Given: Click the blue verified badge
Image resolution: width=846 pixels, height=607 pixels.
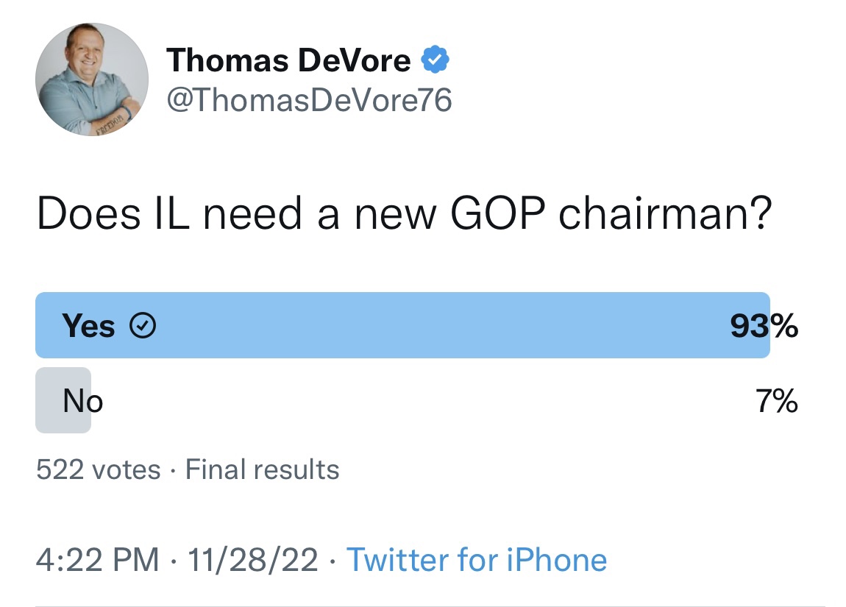Looking at the screenshot, I should [x=435, y=60].
